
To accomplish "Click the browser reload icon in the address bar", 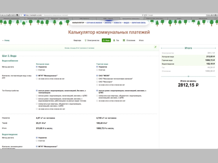I will (x=143, y=15).
